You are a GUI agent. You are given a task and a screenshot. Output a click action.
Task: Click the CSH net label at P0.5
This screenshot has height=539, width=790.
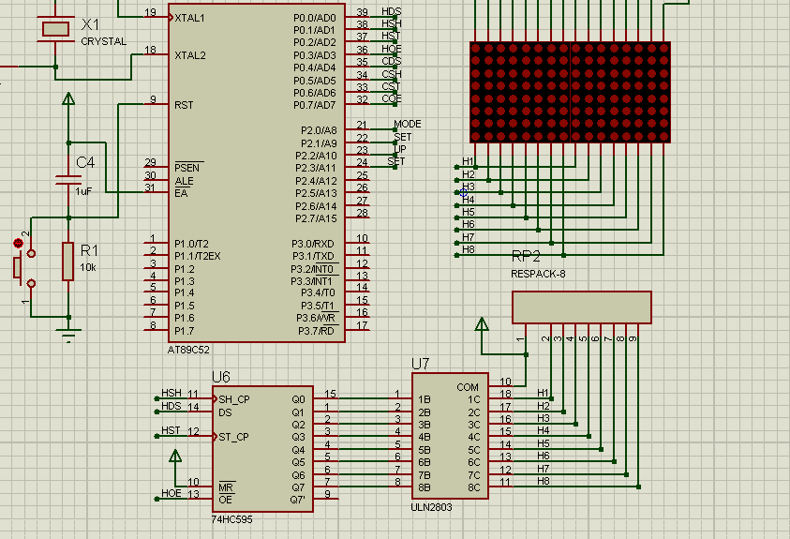coord(392,74)
